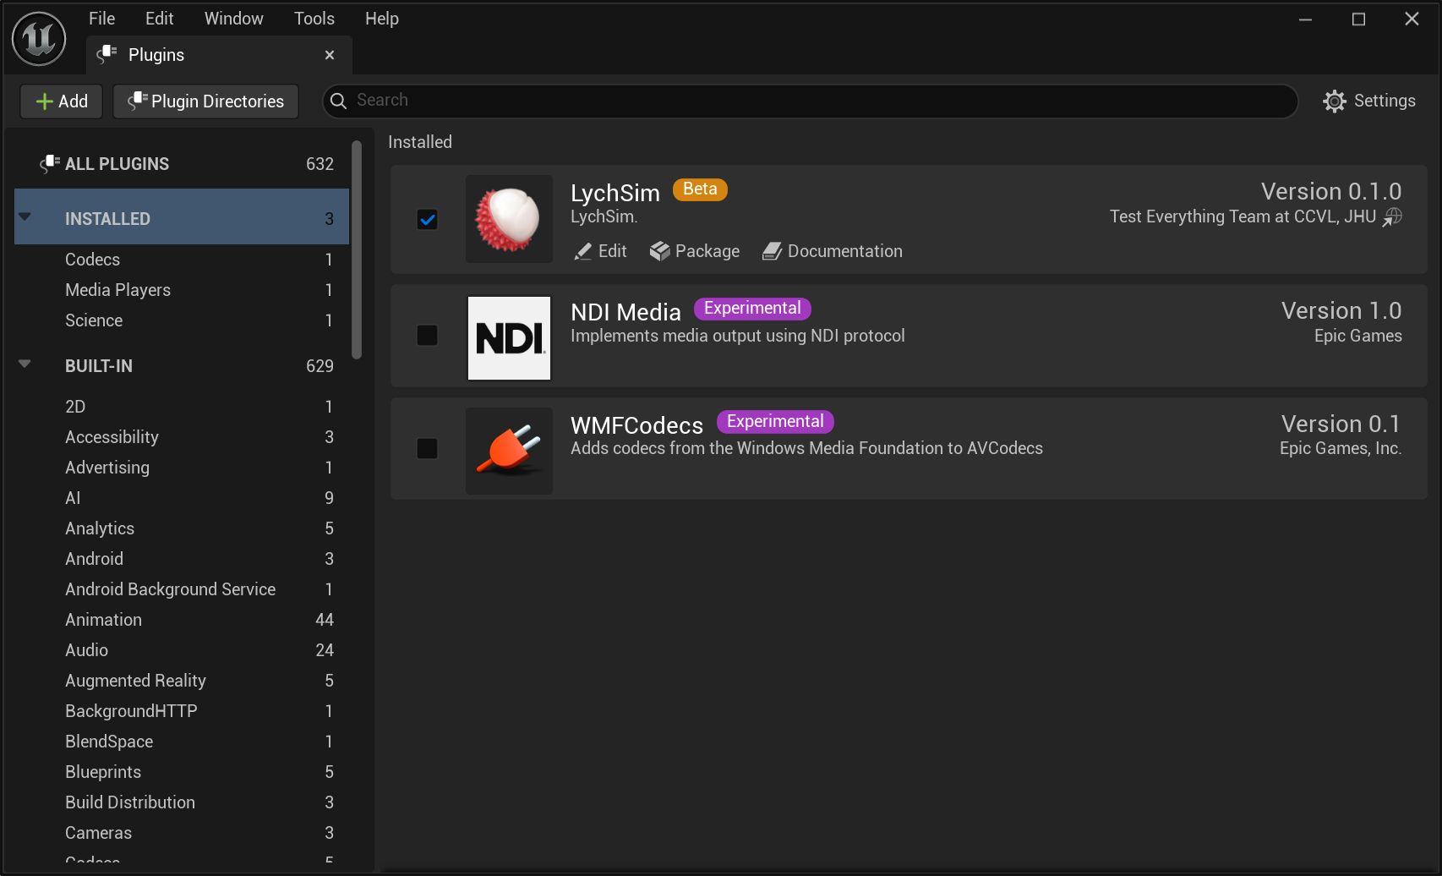The width and height of the screenshot is (1442, 876).
Task: Click the Unreal Engine logo icon
Action: click(x=39, y=39)
